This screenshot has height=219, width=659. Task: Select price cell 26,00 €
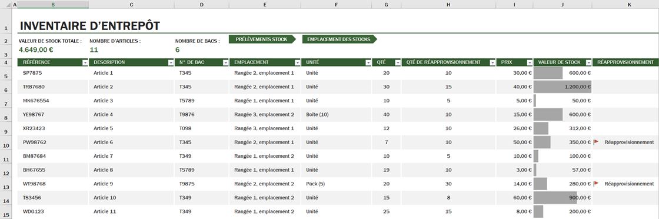514,128
